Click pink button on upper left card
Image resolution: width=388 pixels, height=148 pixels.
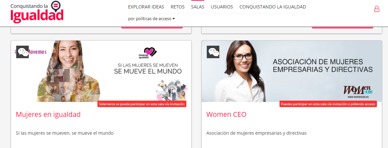click(152, 27)
